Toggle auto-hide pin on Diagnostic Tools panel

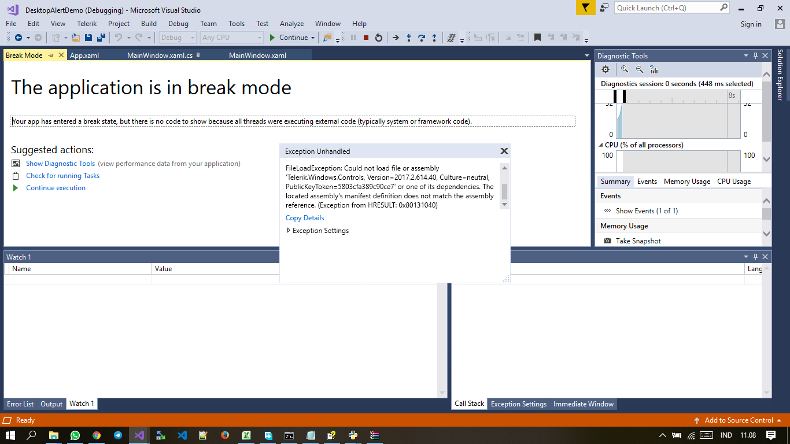click(x=755, y=55)
